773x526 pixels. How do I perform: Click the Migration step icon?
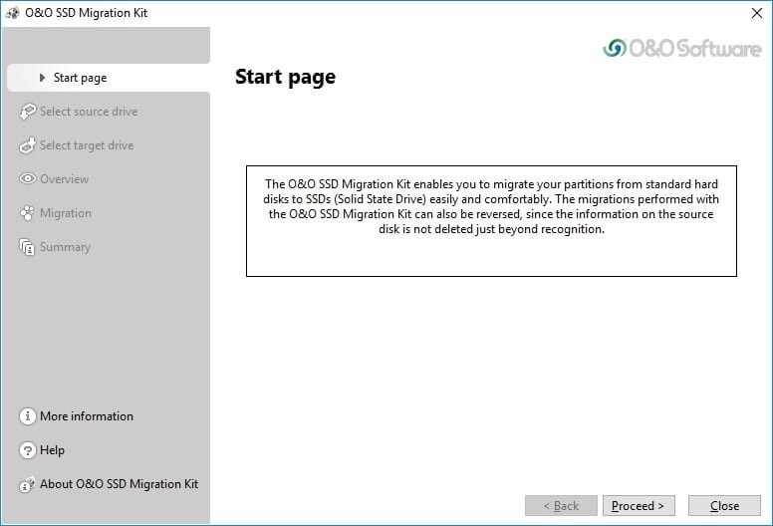(28, 213)
